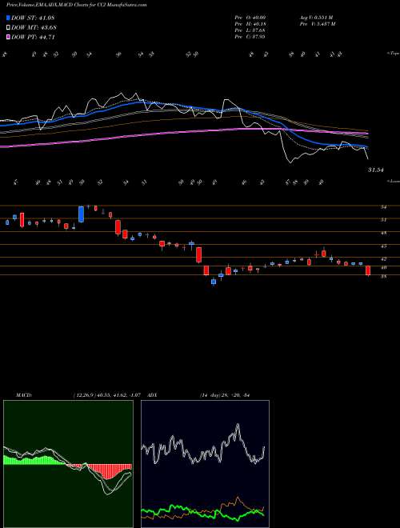Click the white DOW MT legend swatch

click(x=9, y=27)
